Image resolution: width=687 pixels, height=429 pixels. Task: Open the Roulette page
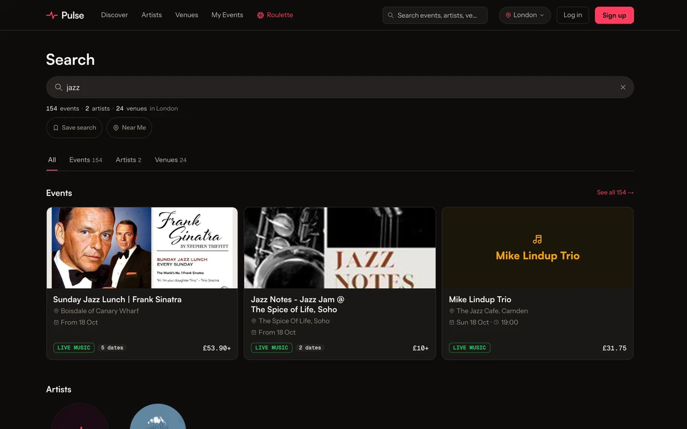point(275,15)
